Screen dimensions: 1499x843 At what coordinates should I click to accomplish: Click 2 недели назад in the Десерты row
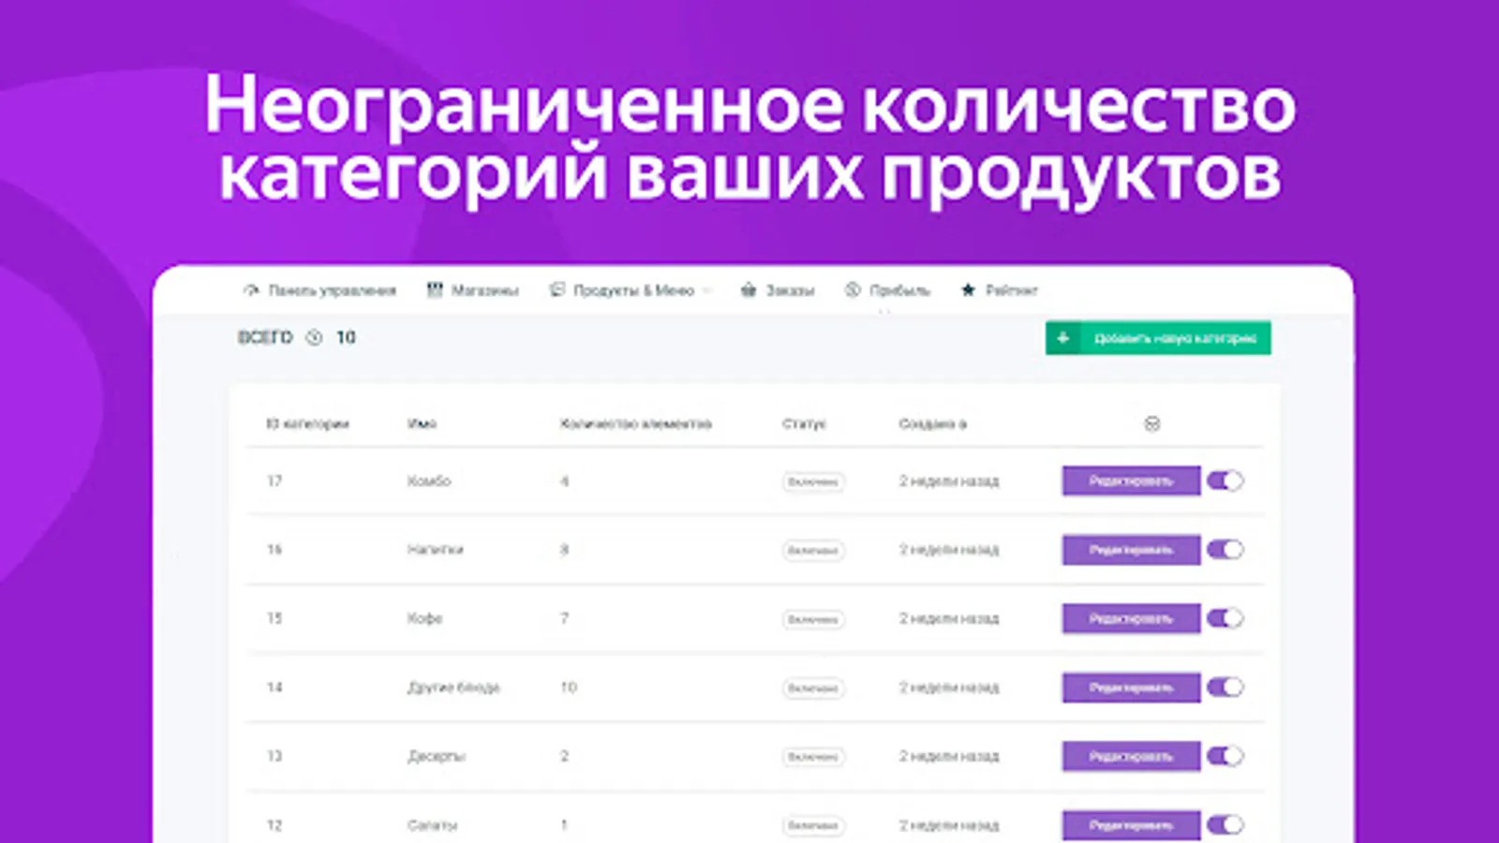coord(949,756)
